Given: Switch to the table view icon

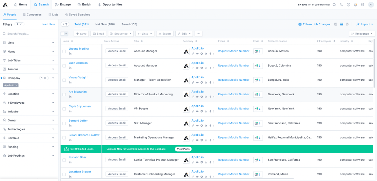Looking at the screenshot, I should (x=341, y=24).
